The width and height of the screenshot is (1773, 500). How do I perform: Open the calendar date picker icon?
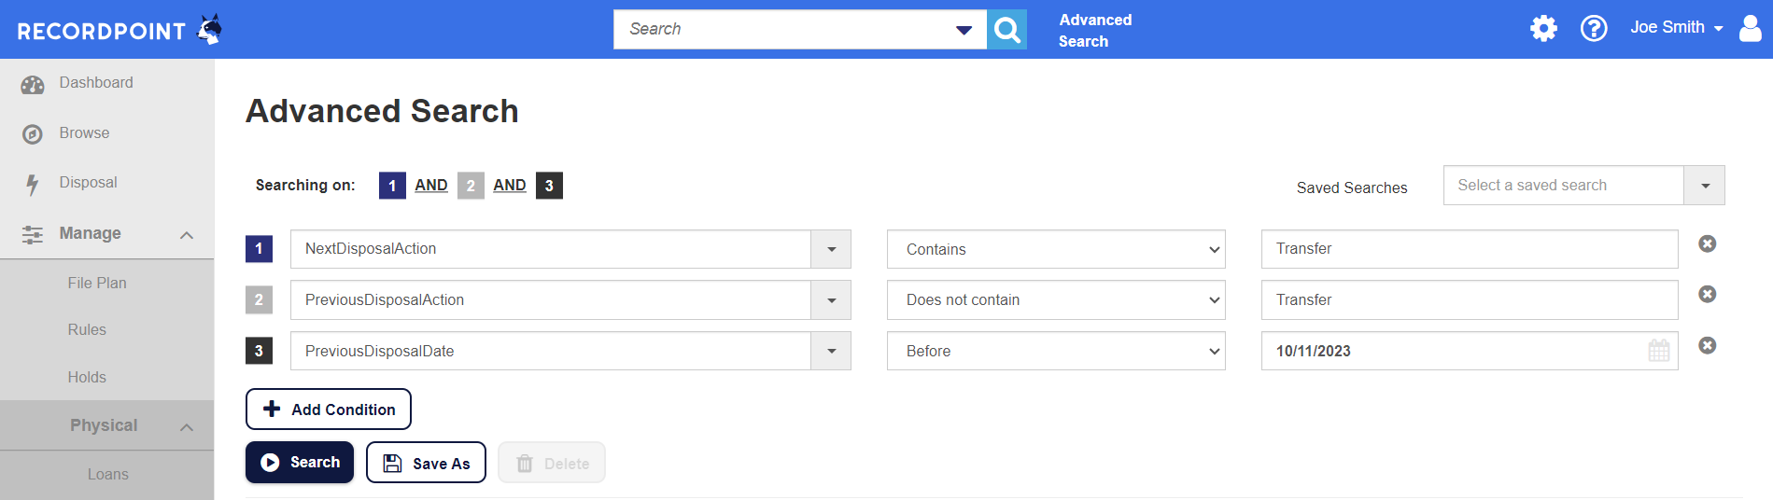pos(1658,351)
